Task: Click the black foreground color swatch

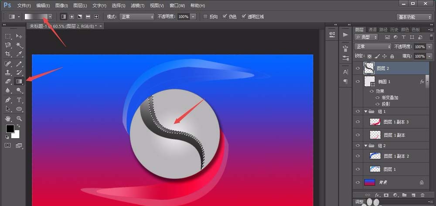Action: (x=10, y=129)
